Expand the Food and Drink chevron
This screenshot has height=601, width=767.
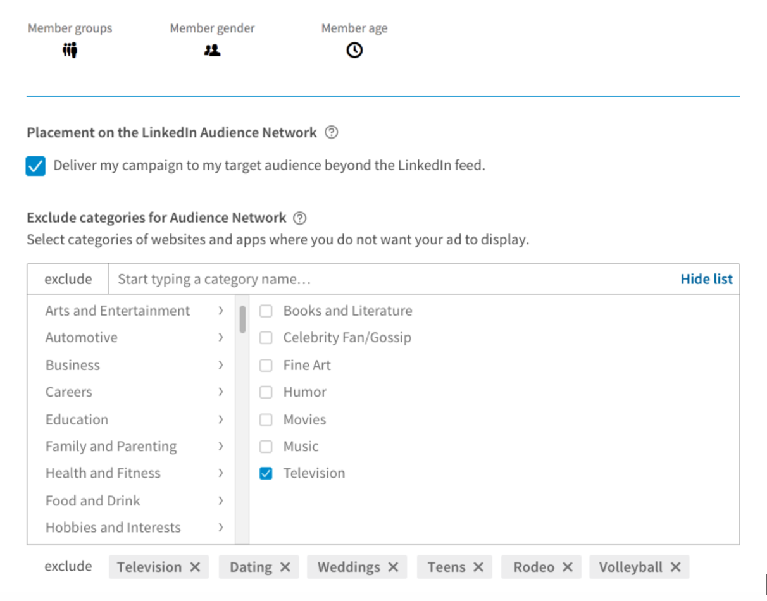[x=220, y=500]
